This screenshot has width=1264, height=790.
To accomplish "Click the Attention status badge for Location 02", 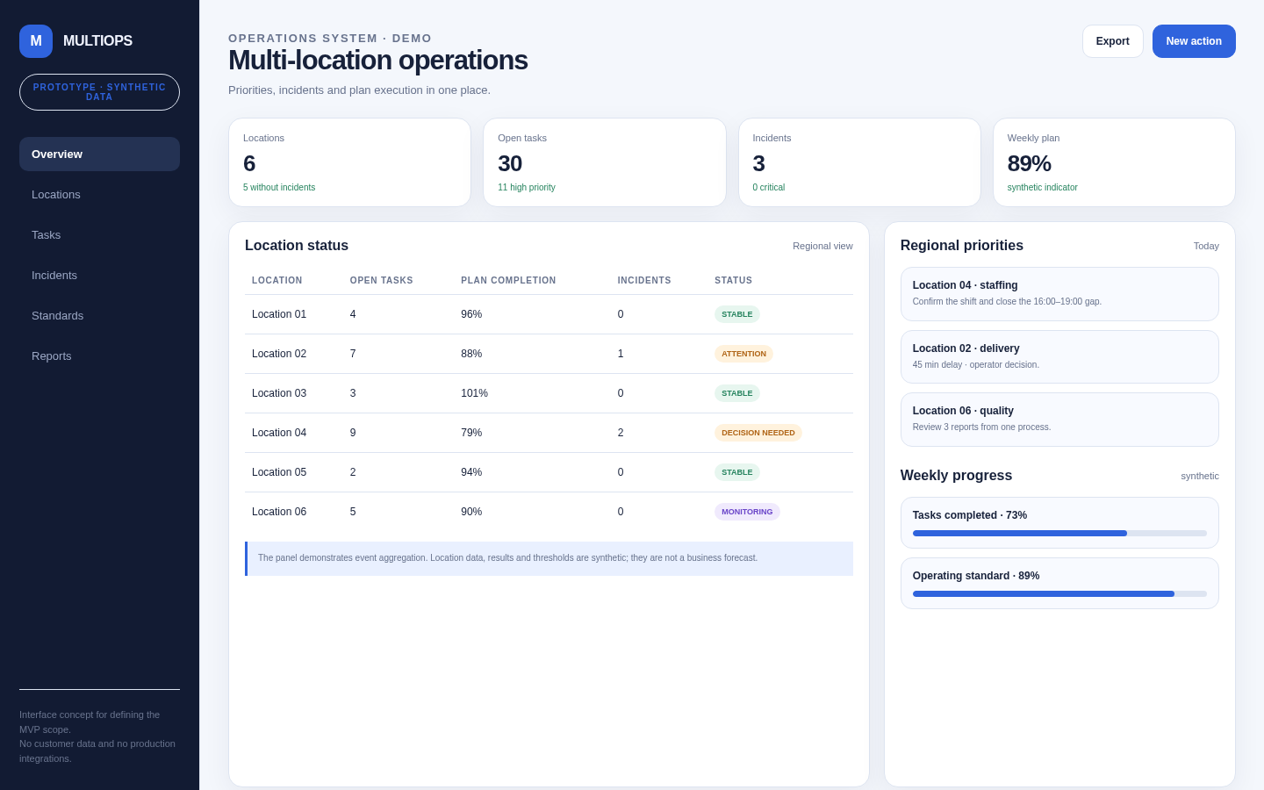I will (x=743, y=354).
